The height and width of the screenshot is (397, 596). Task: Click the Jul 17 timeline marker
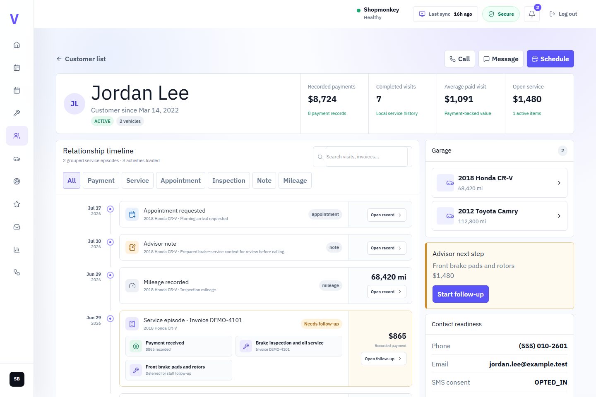click(110, 209)
